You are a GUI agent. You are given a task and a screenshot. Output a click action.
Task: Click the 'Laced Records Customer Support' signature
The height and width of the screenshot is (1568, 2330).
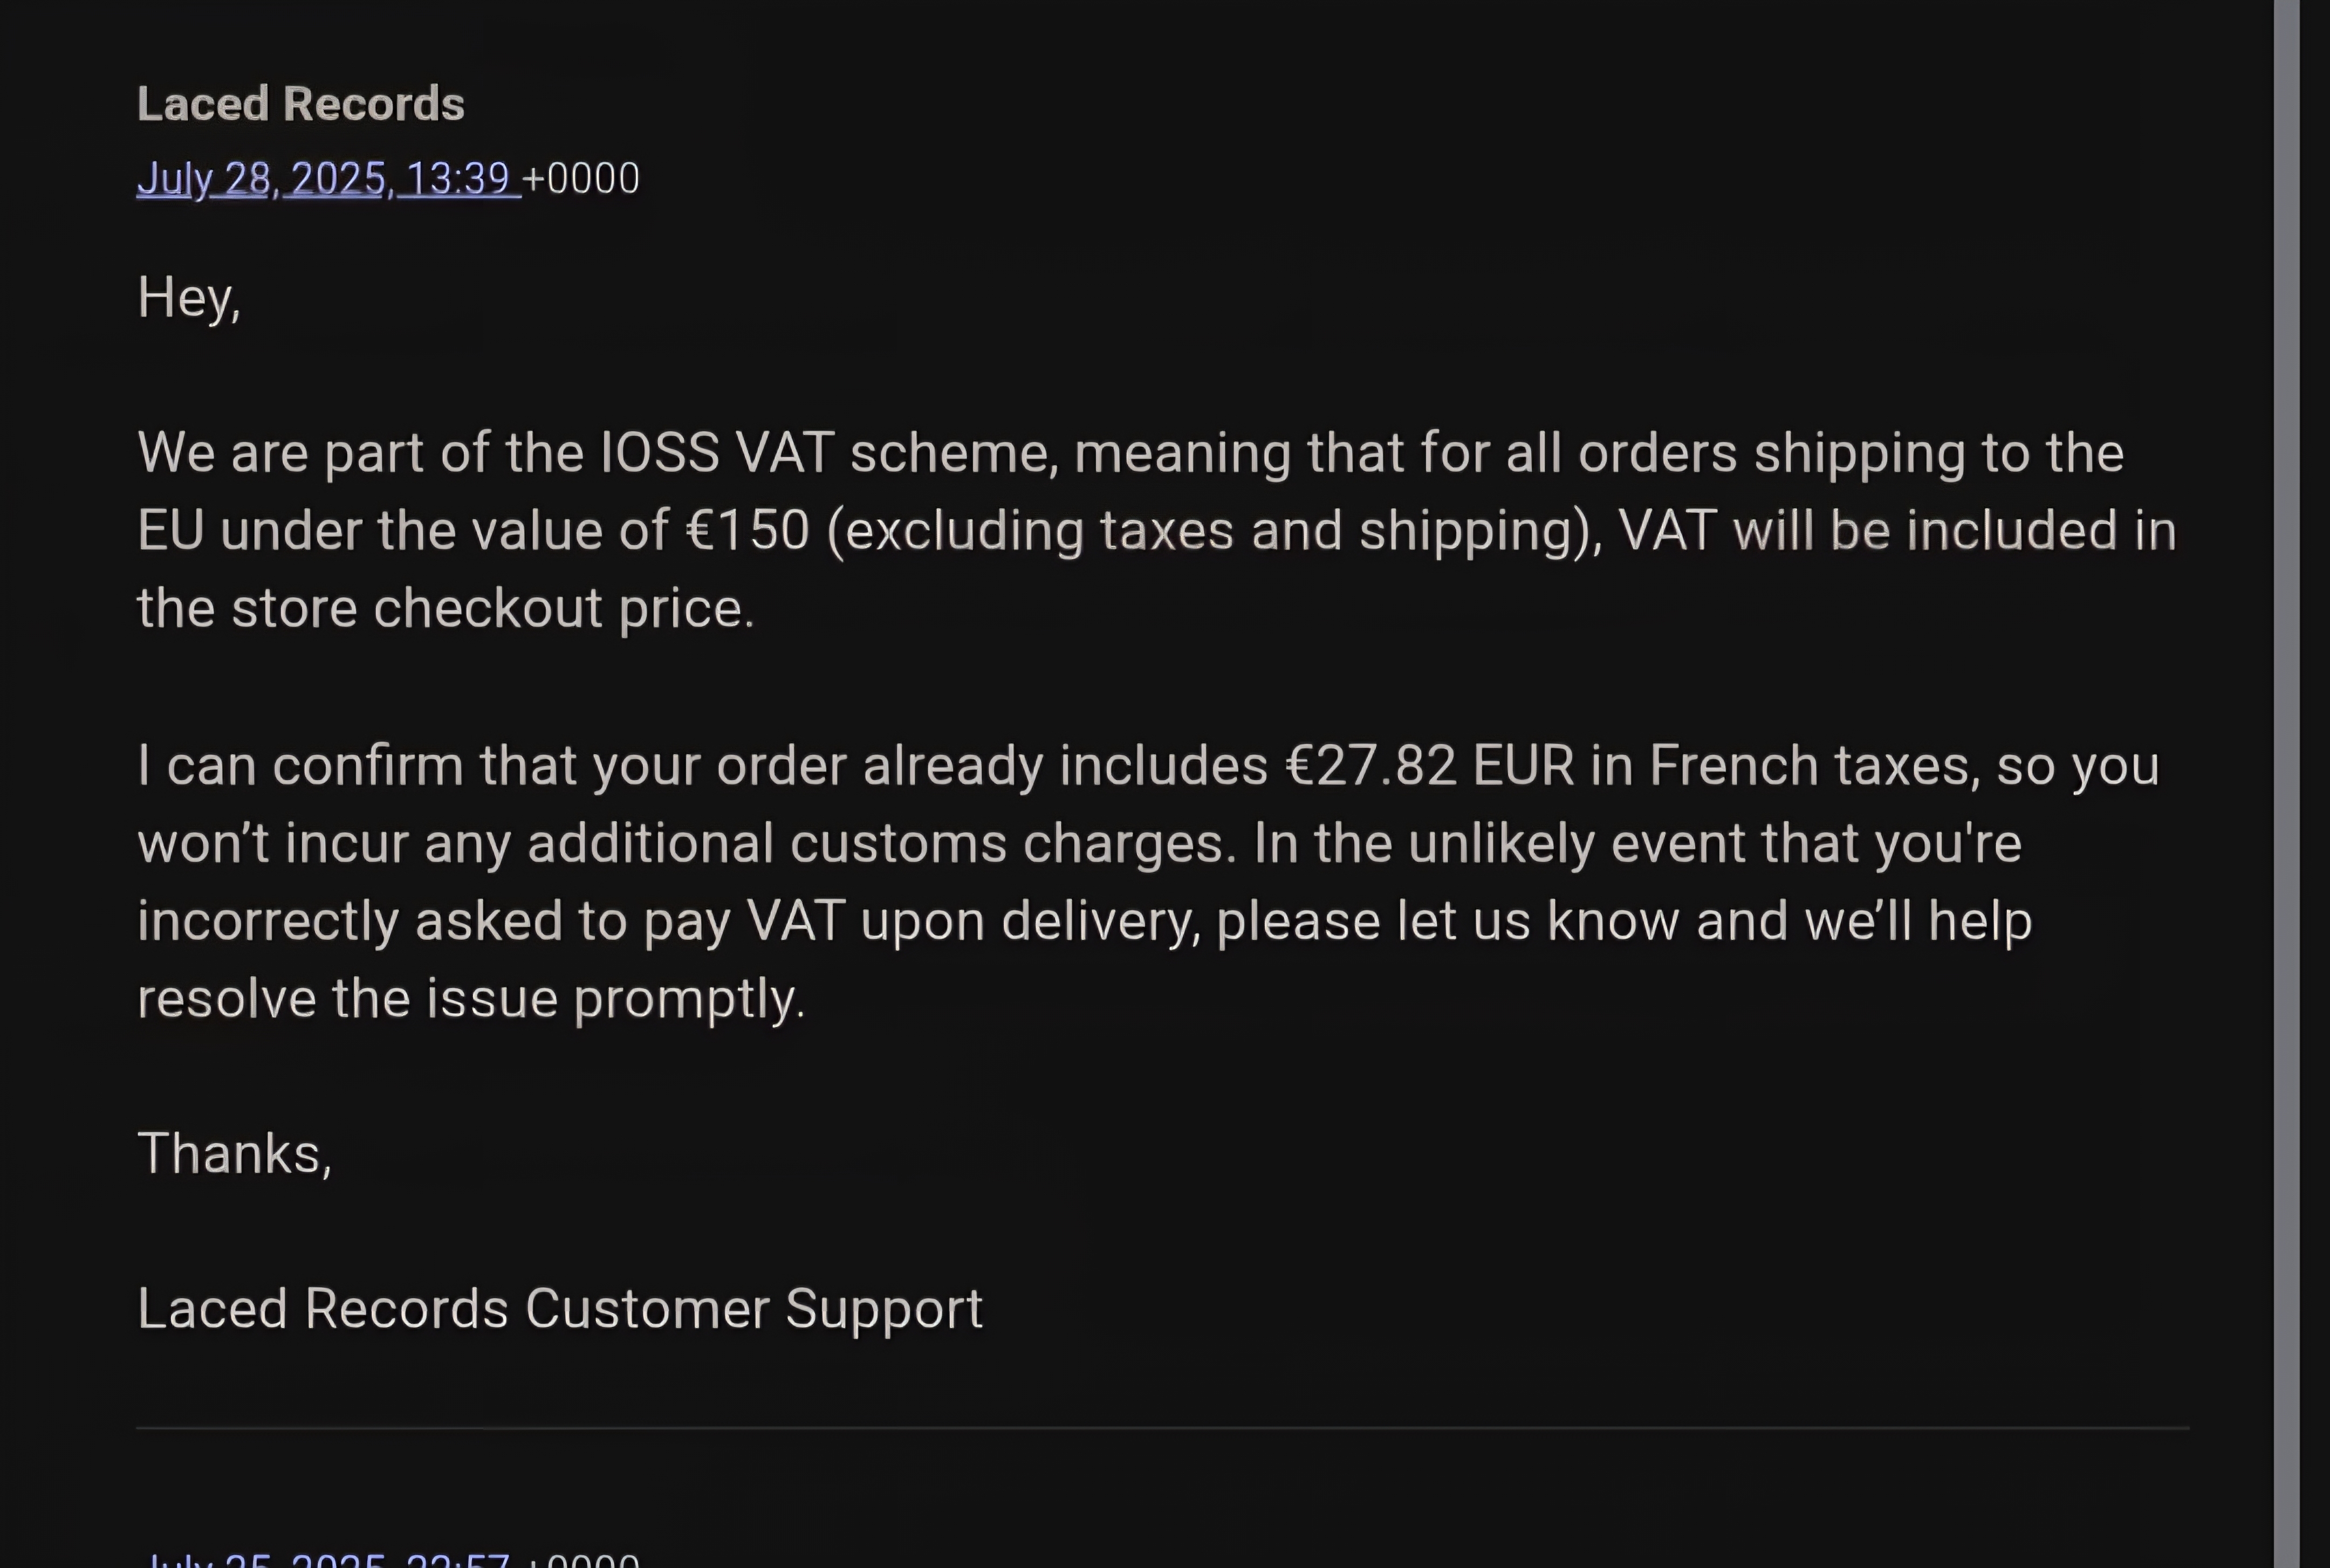(560, 1309)
